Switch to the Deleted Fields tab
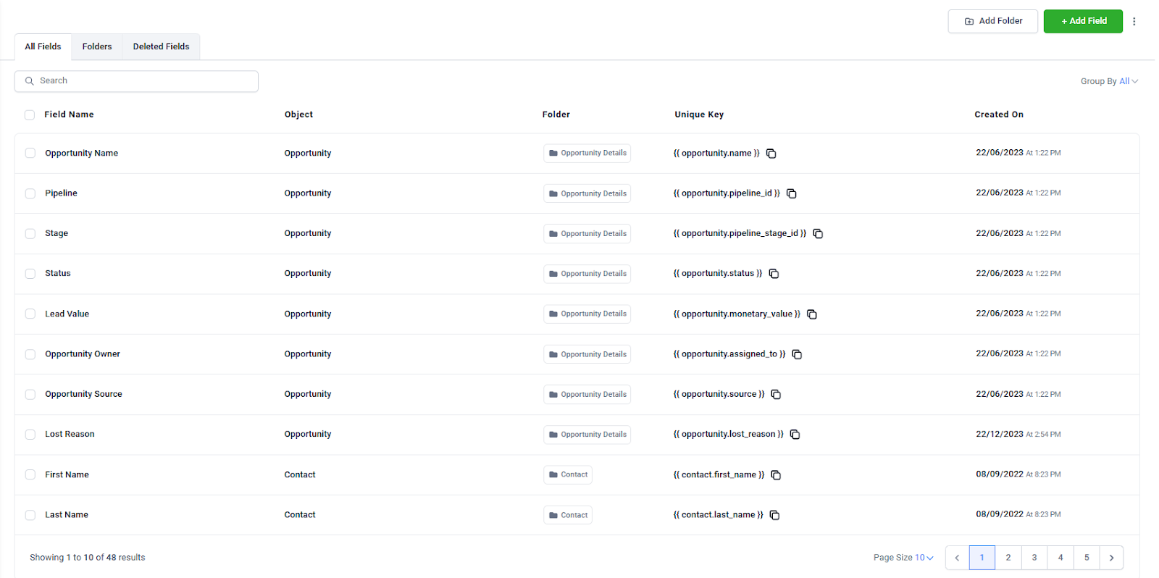 pos(161,46)
